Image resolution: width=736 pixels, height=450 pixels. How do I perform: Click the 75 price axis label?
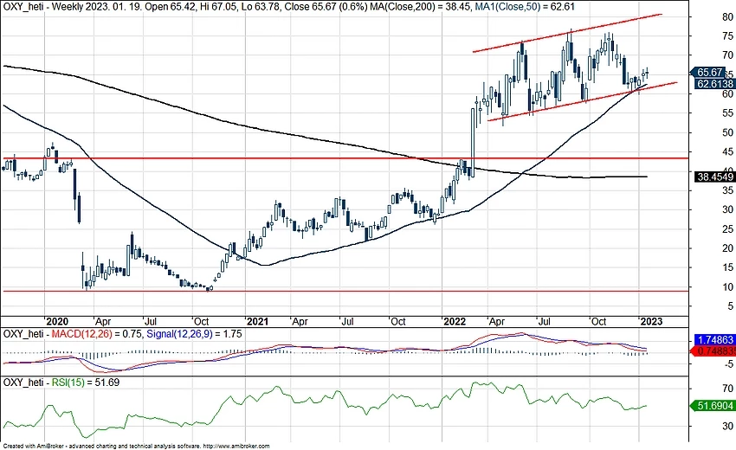point(728,36)
